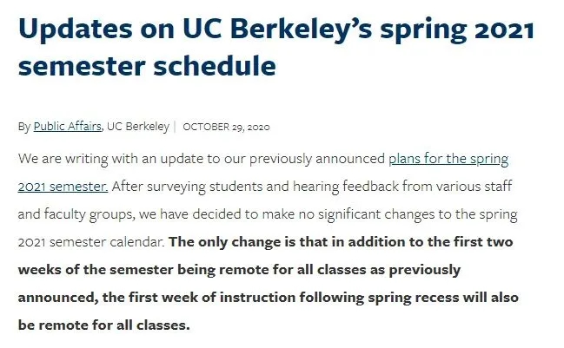564x348 pixels.
Task: Open the Public Affairs author link
Action: click(x=67, y=127)
